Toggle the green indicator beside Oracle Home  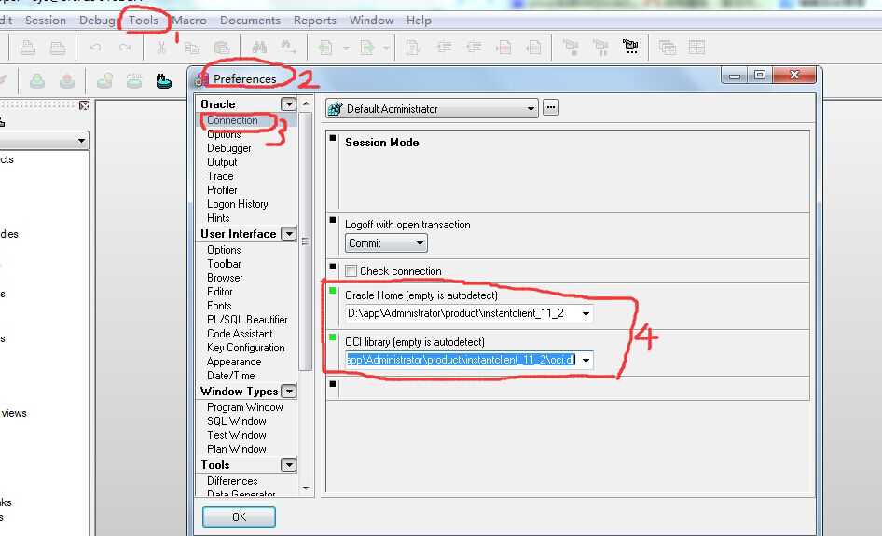333,291
